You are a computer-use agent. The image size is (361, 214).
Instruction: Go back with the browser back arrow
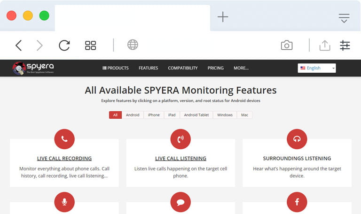point(19,45)
